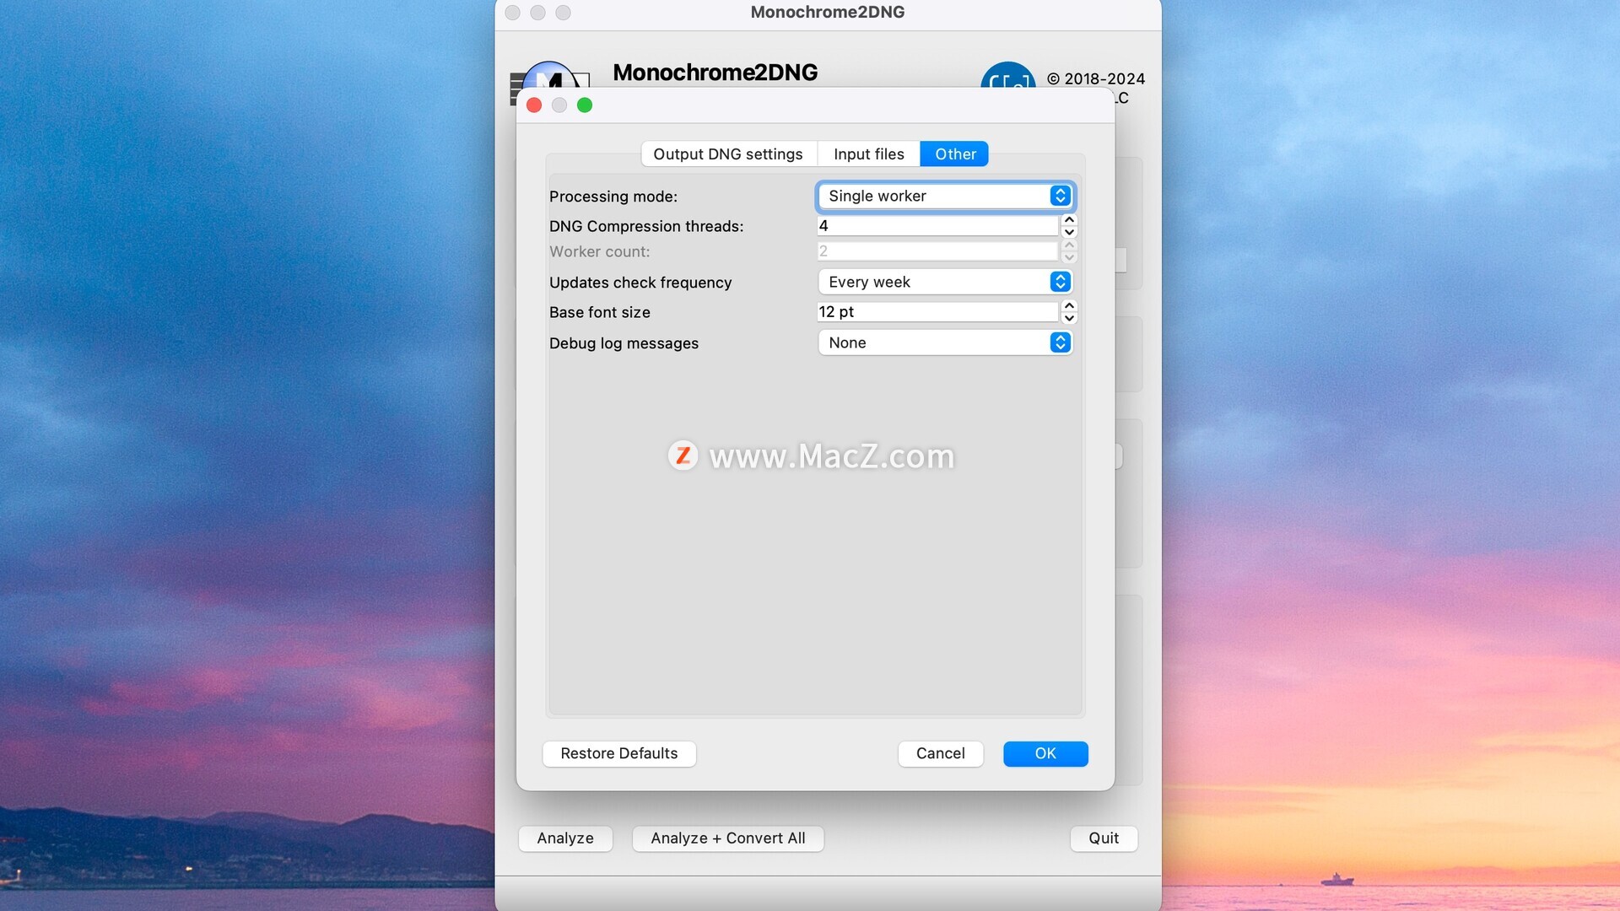Image resolution: width=1620 pixels, height=911 pixels.
Task: Increase DNG Compression threads value
Action: (x=1069, y=220)
